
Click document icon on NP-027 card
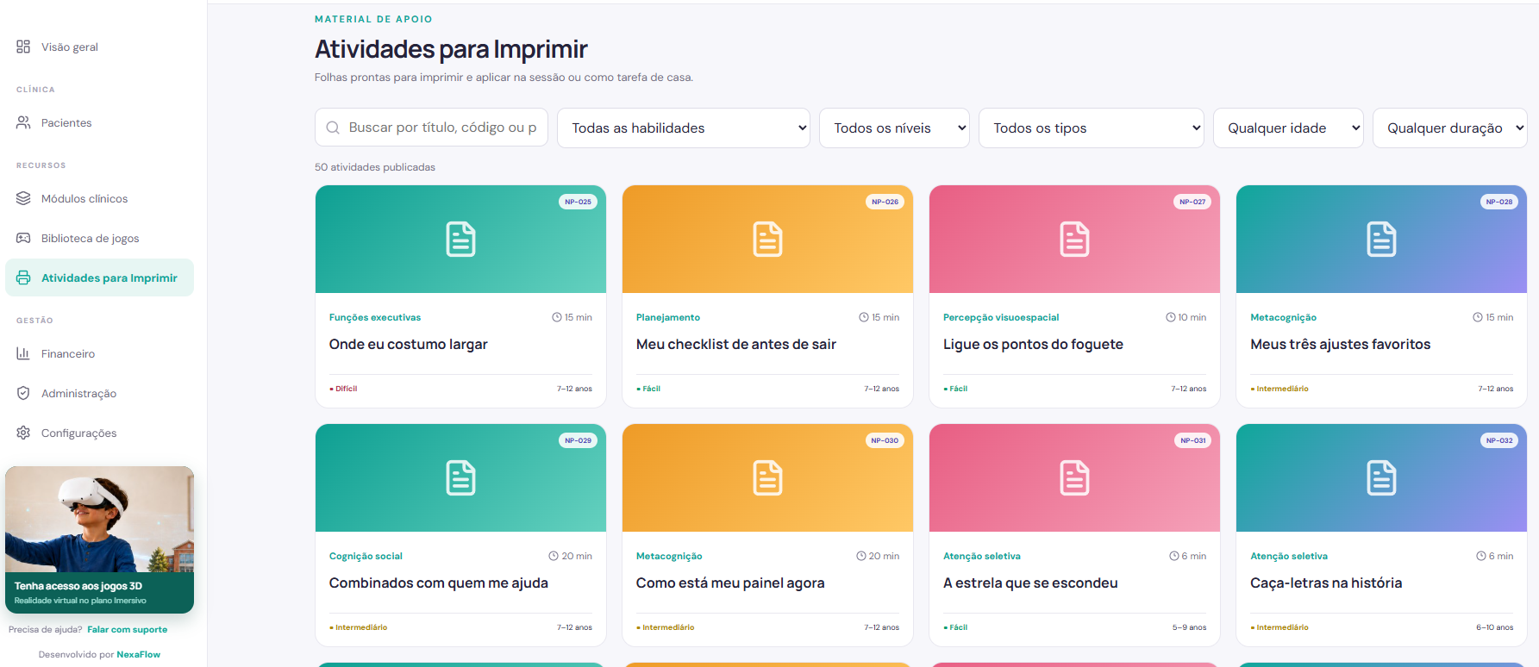[x=1074, y=239]
